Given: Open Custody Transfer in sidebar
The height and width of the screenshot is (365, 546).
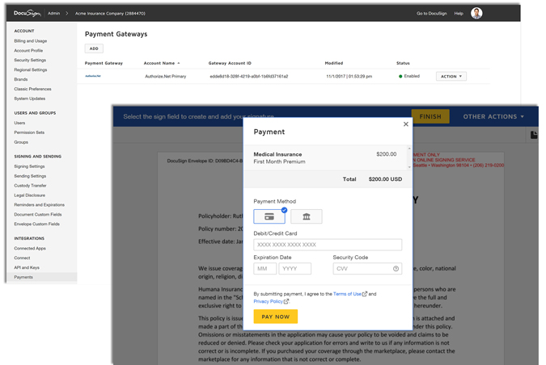Looking at the screenshot, I should [x=30, y=186].
